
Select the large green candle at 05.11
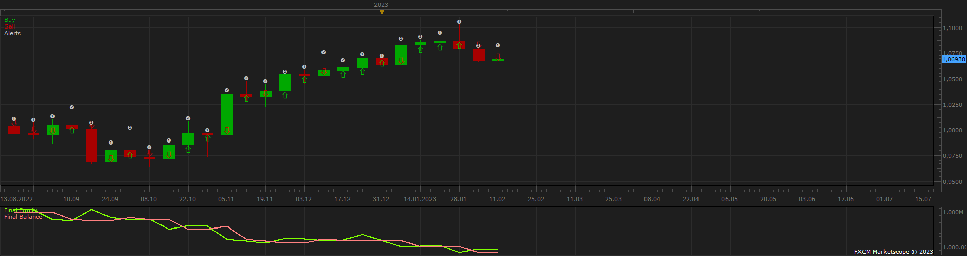(227, 114)
